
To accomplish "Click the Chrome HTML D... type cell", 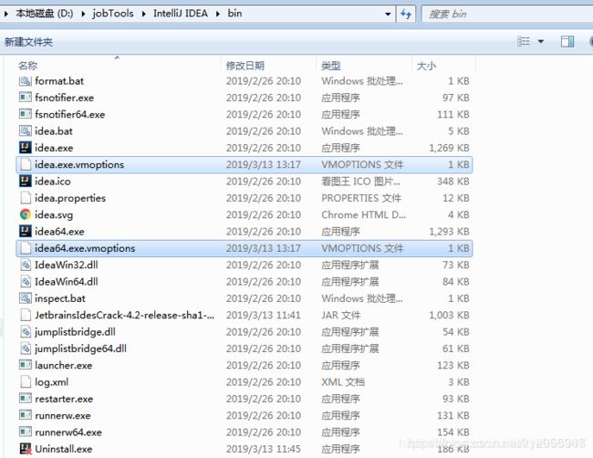I will pos(363,214).
